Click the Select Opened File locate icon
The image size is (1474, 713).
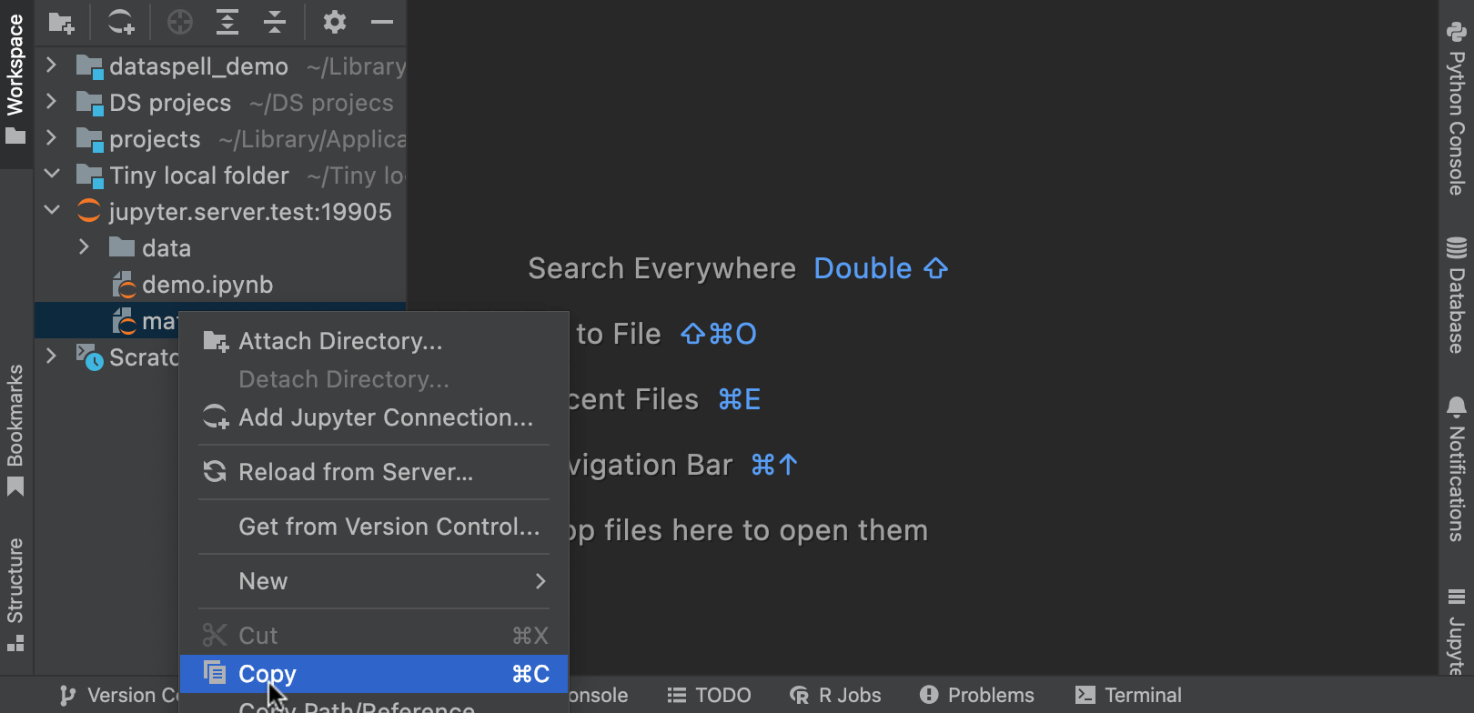[180, 22]
